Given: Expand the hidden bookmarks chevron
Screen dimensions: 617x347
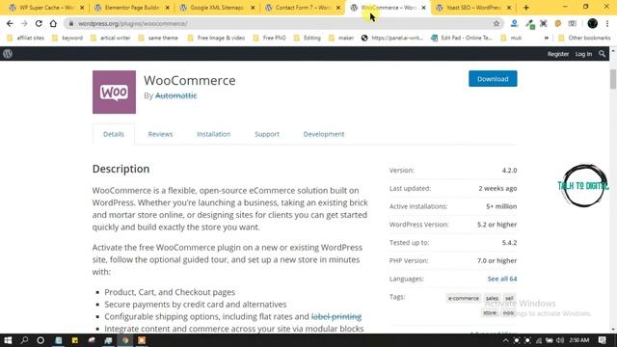Looking at the screenshot, I should [547, 38].
